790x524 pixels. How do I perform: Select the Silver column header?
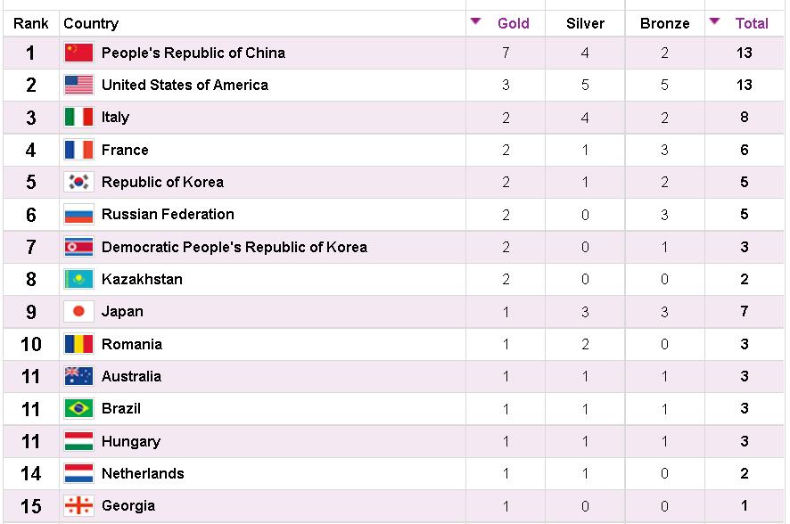tap(585, 23)
